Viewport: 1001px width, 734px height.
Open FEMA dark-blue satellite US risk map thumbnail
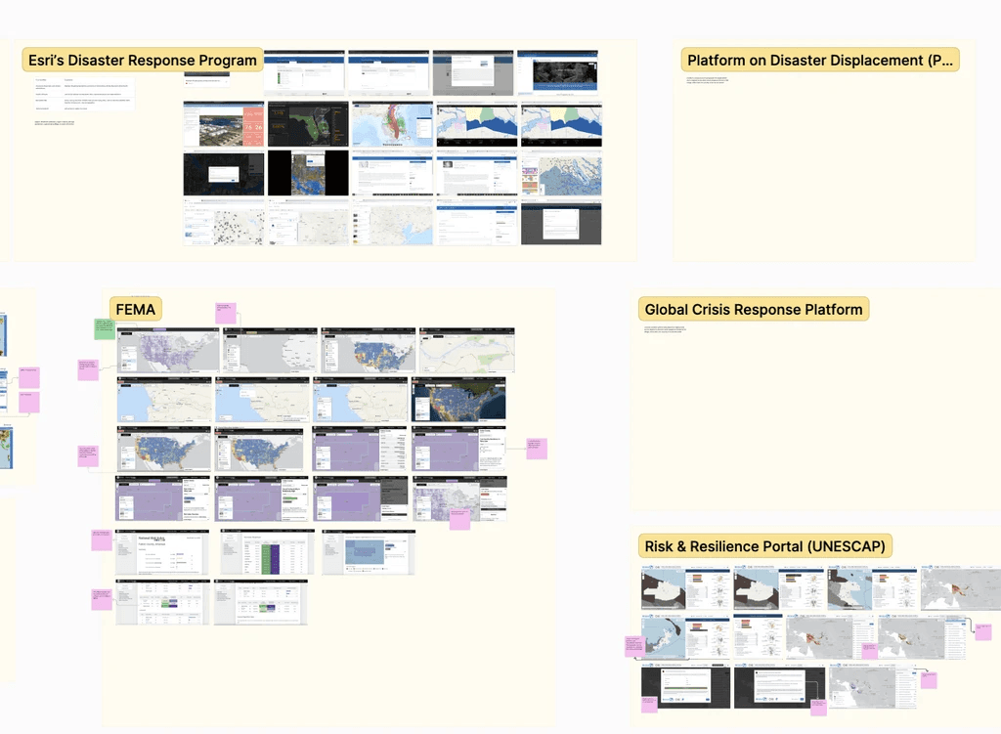click(x=458, y=400)
